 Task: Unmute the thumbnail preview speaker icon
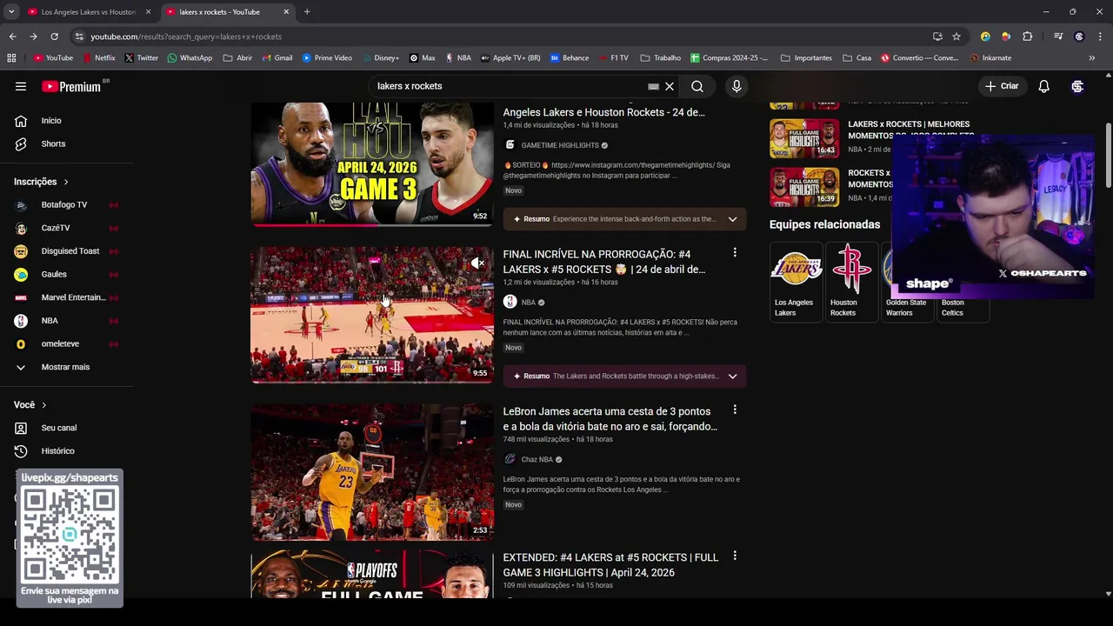click(477, 263)
